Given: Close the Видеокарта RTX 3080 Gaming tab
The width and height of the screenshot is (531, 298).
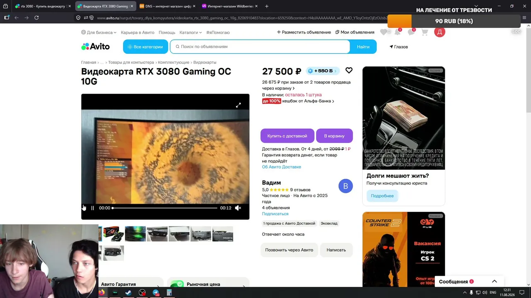Looking at the screenshot, I should pyautogui.click(x=132, y=6).
